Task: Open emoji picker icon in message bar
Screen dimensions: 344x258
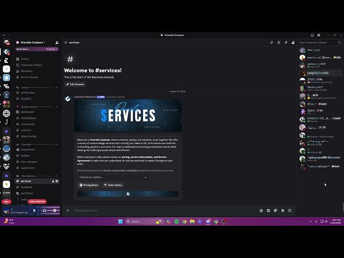Action: click(283, 211)
